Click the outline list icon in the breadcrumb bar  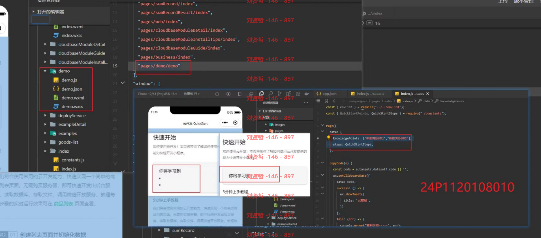coord(318,101)
